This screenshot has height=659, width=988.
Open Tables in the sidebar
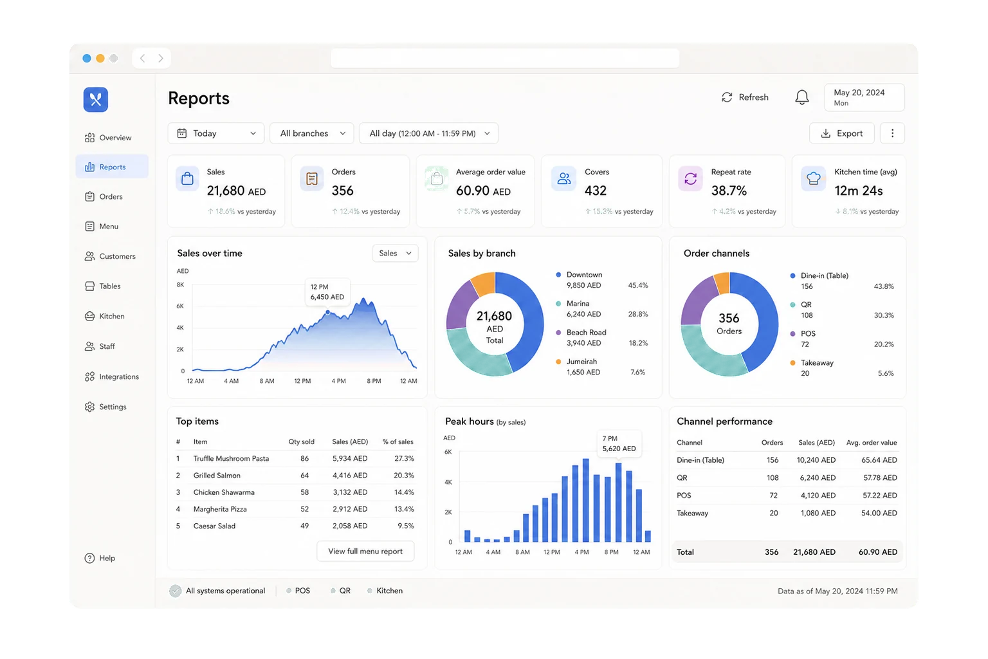pos(112,286)
